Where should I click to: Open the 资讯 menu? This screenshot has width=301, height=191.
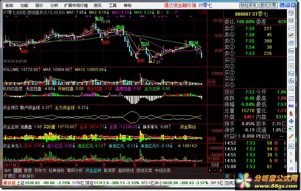coord(98,5)
